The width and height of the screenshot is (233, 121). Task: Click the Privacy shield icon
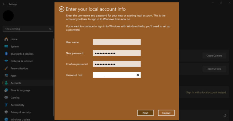click(x=6, y=112)
